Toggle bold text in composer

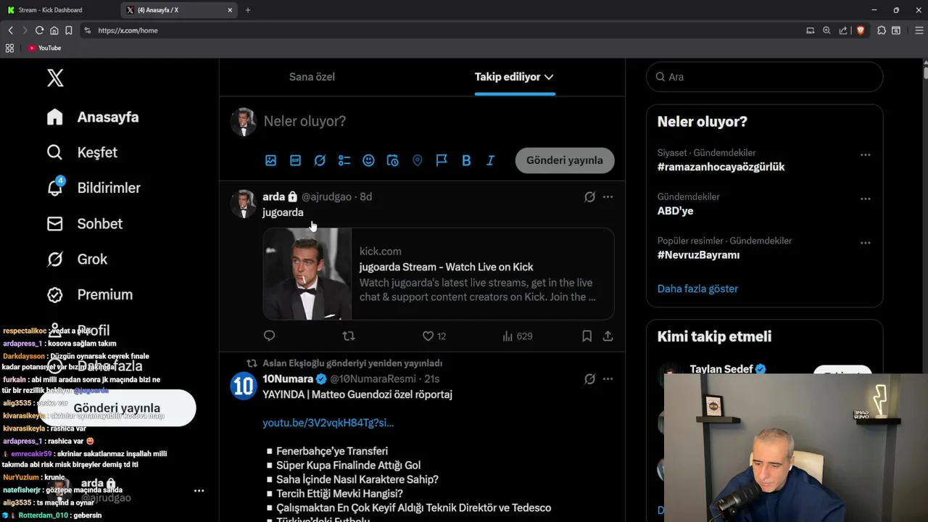pos(466,160)
